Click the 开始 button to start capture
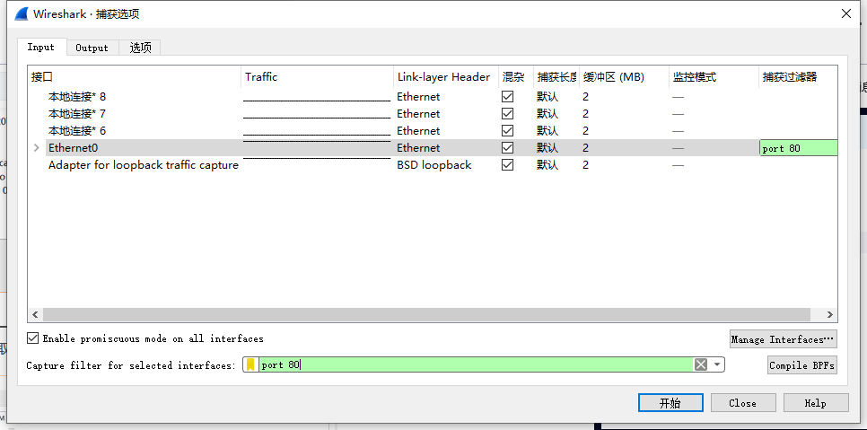 click(670, 403)
